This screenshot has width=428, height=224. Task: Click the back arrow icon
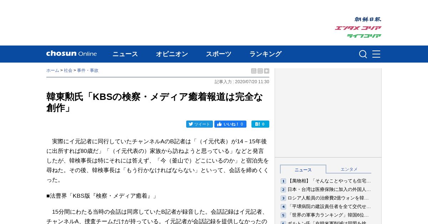[x=266, y=71]
